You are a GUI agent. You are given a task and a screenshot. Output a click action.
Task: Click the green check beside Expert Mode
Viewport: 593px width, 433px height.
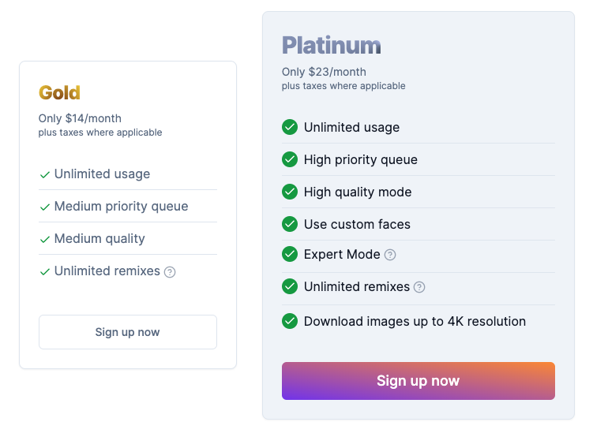pyautogui.click(x=290, y=254)
